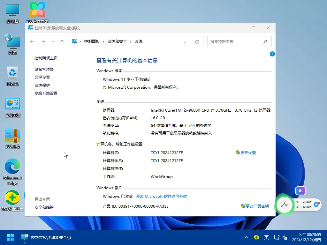Screen dimensions: 327x245
Task: Click the blue help question mark icon
Action: coord(272,54)
